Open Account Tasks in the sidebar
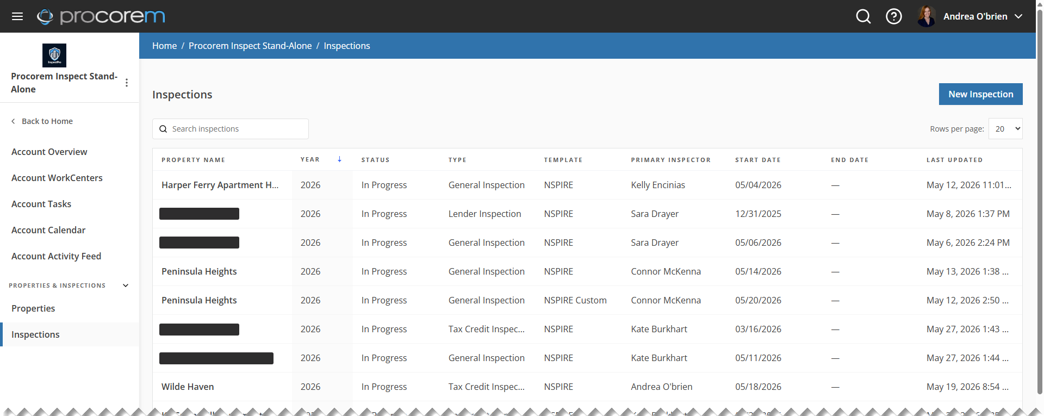This screenshot has width=1044, height=416. [41, 204]
